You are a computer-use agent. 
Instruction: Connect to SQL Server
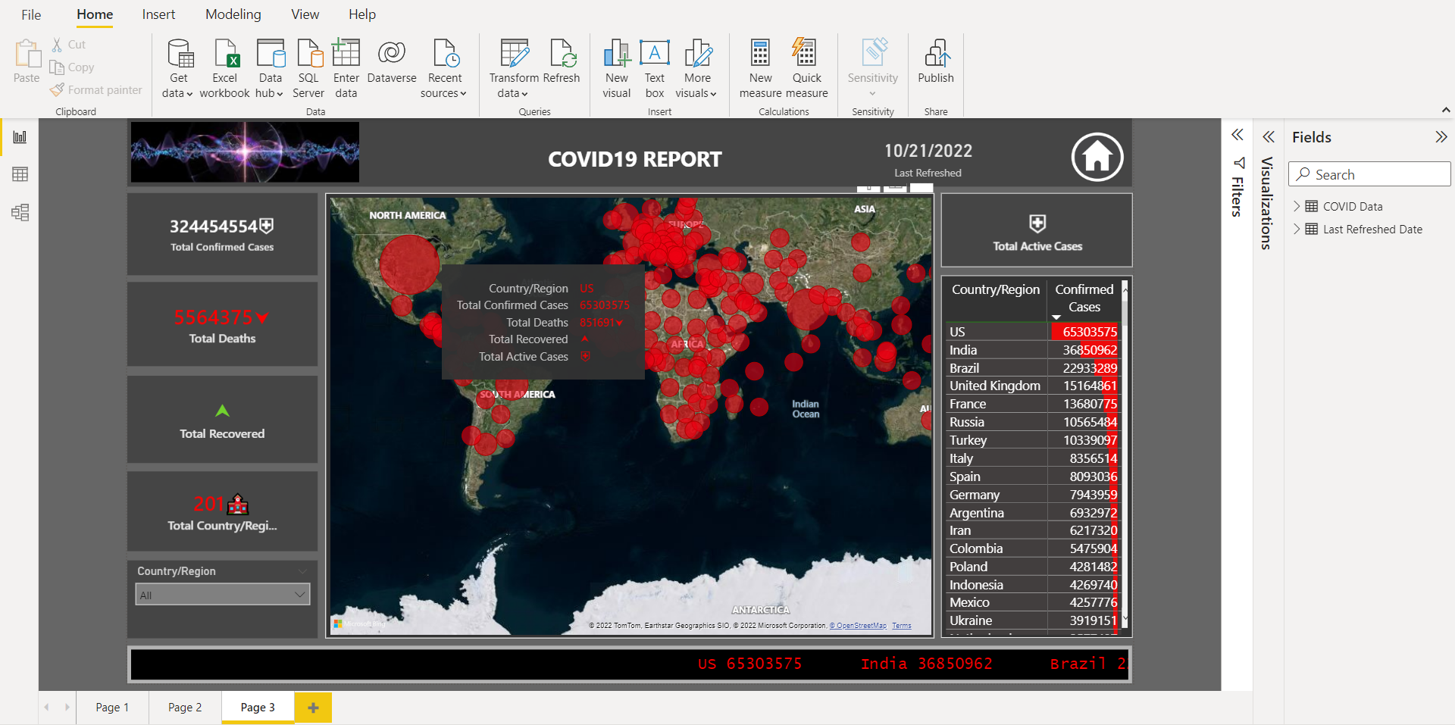click(308, 69)
